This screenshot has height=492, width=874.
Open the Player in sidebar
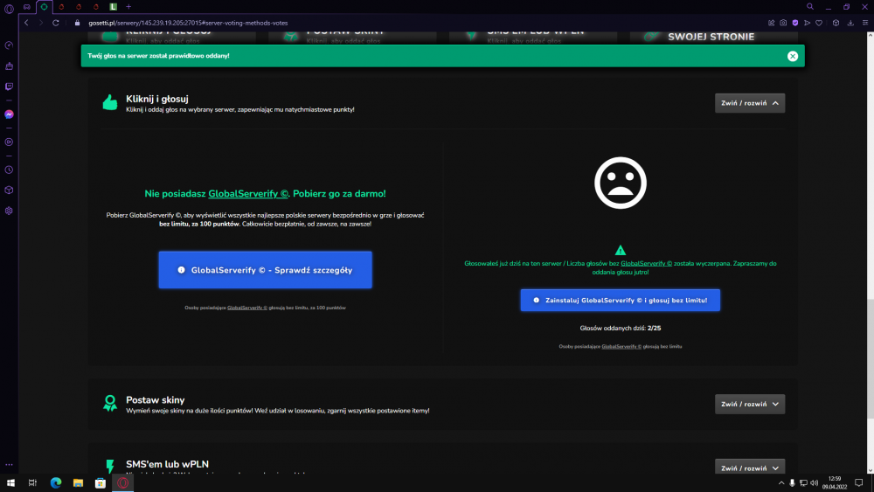click(9, 142)
